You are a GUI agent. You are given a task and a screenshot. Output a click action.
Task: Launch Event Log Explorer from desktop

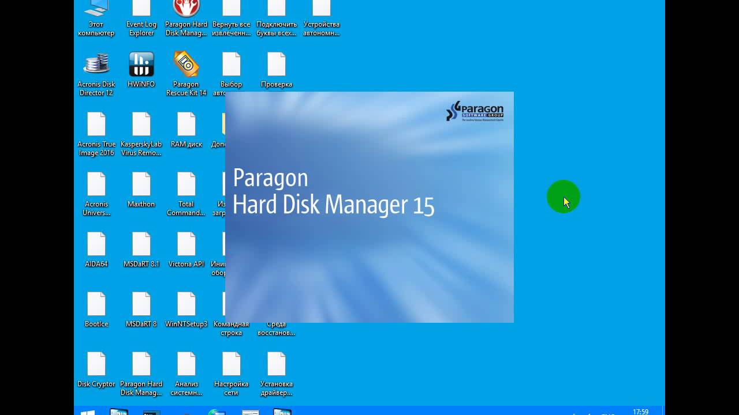point(141,18)
